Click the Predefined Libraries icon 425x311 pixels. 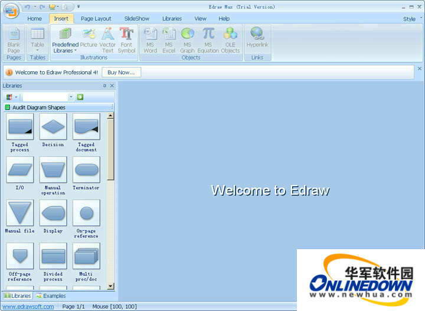[65, 34]
